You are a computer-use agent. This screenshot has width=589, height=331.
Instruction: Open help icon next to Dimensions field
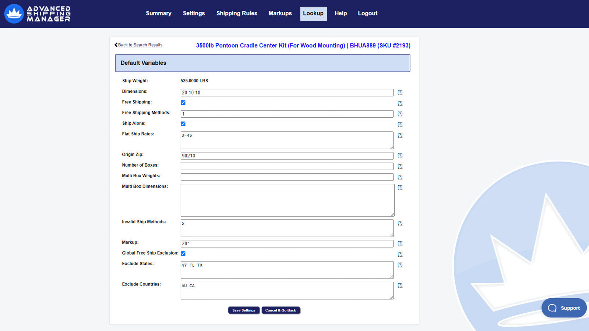400,93
